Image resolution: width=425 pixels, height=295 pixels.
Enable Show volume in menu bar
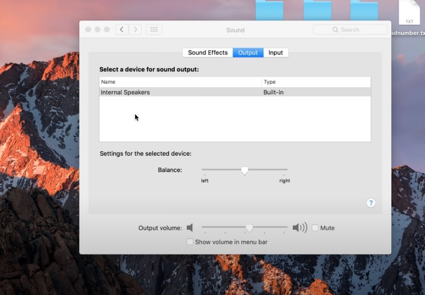coord(190,242)
